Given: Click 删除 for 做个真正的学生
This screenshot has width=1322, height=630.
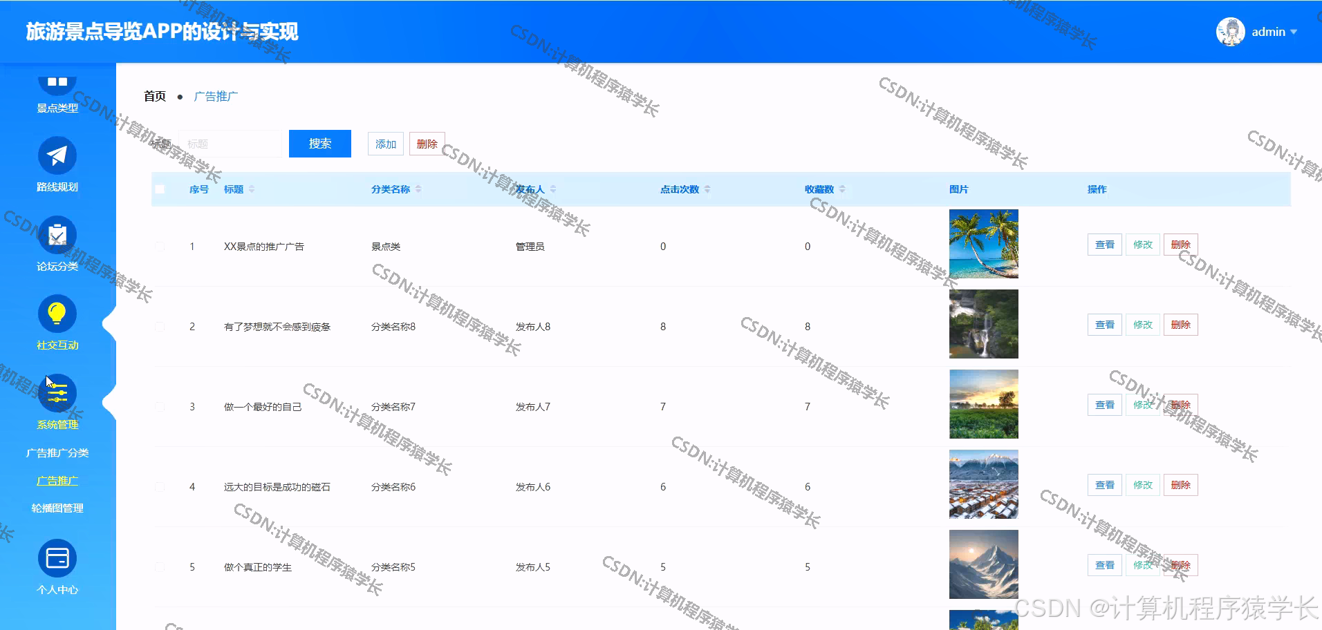Looking at the screenshot, I should point(1181,565).
